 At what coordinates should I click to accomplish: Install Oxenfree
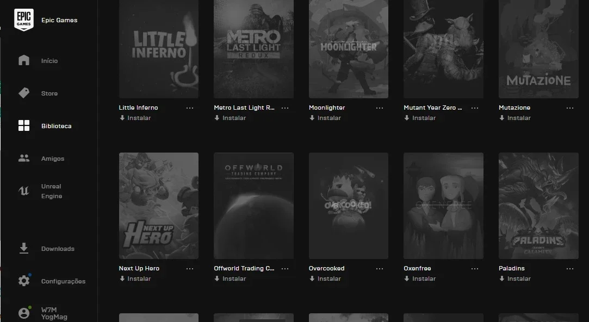coord(420,279)
